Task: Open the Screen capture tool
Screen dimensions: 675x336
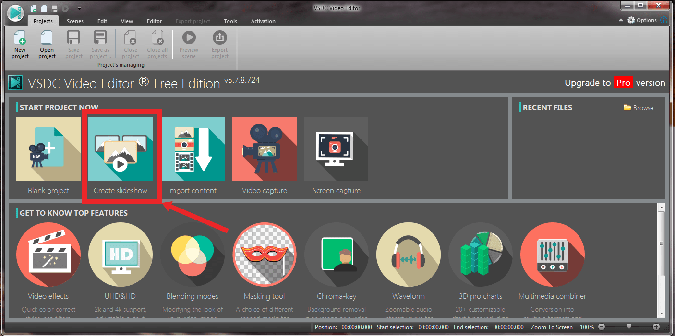Action: [336, 149]
